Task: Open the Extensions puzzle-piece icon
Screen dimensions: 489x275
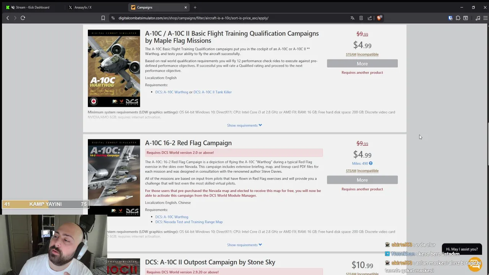Action: [458, 18]
